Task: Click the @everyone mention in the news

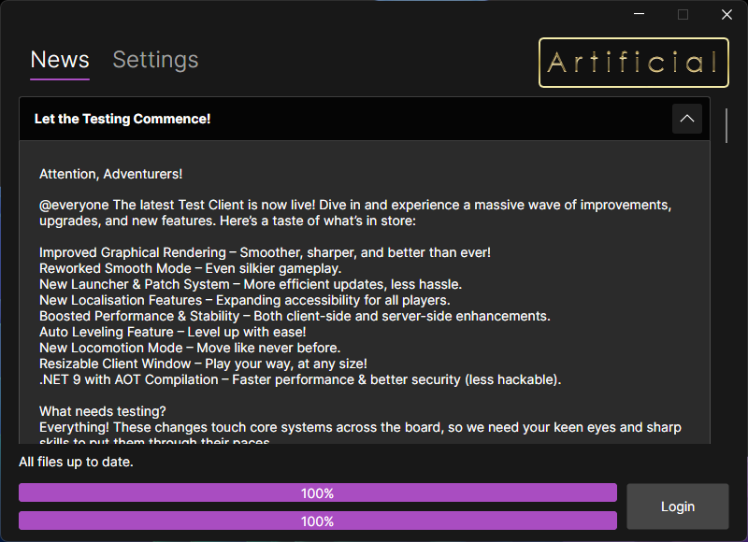Action: click(x=74, y=205)
